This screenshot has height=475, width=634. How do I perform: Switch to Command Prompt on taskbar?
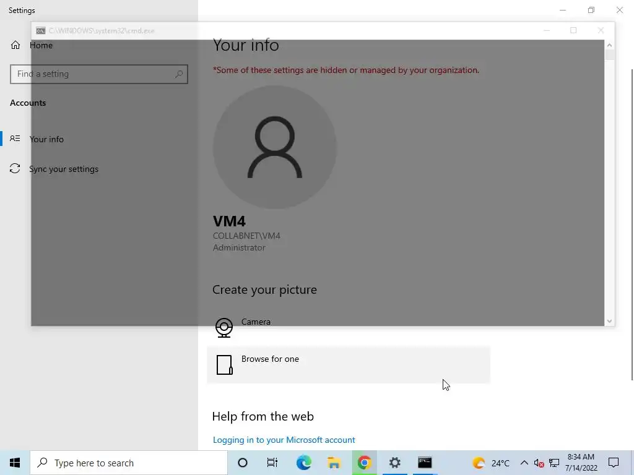coord(425,463)
